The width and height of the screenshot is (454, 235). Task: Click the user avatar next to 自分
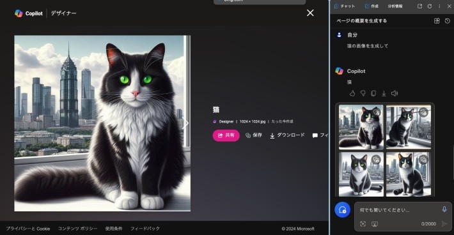pyautogui.click(x=339, y=35)
